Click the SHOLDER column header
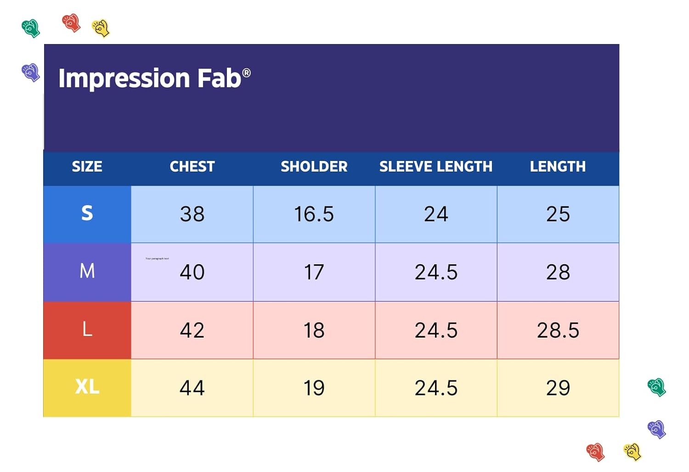 click(314, 167)
